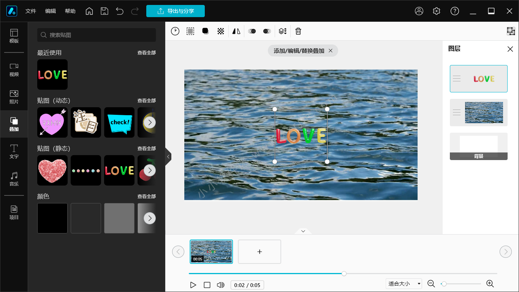Switch to the 文字 tab in sidebar
519x292 pixels.
(x=14, y=151)
